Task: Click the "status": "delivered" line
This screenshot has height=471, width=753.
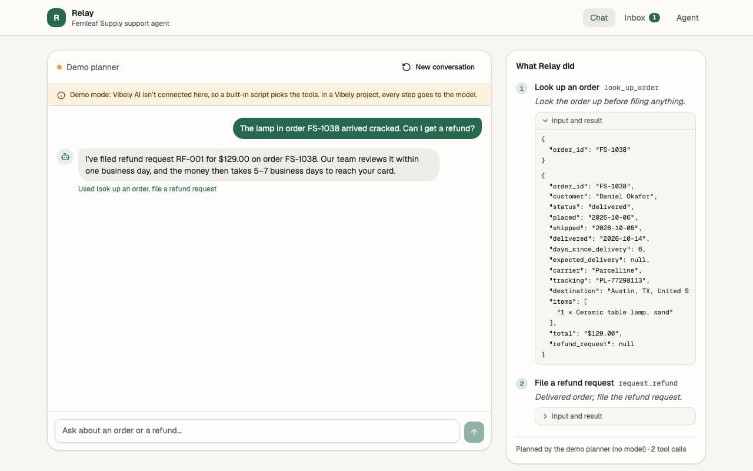Action: click(x=592, y=207)
